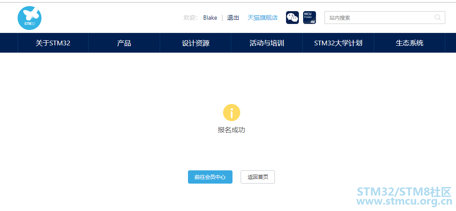Open the STM32大学计划 menu
This screenshot has height=211, width=456.
(x=338, y=43)
